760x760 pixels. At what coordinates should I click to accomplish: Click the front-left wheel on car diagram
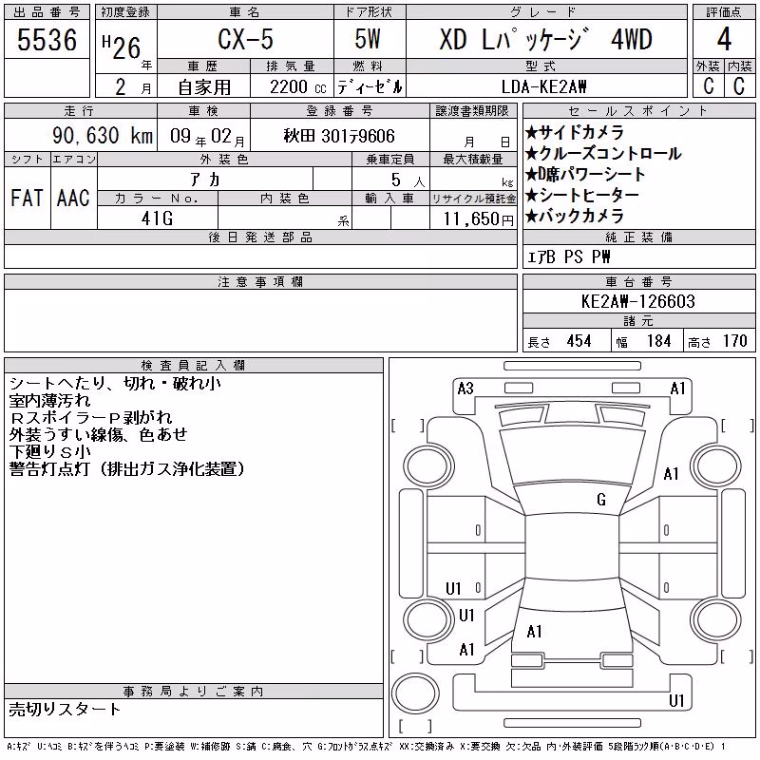(428, 467)
